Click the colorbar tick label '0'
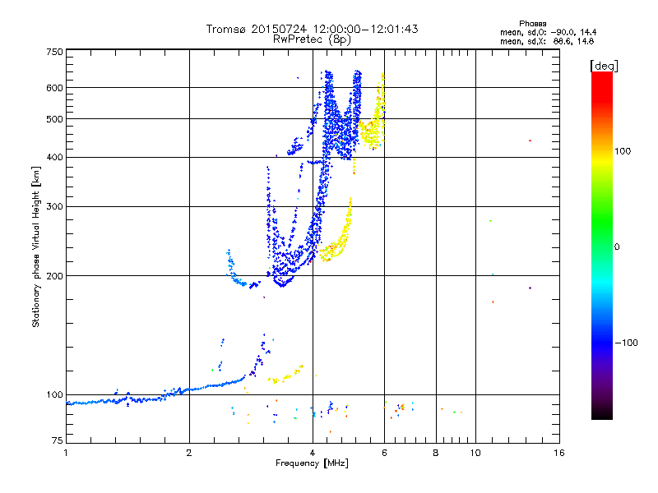The image size is (658, 493). tap(617, 247)
